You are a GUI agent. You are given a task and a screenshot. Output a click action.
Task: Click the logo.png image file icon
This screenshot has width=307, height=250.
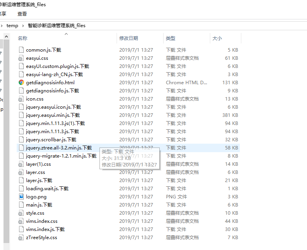[21, 196]
